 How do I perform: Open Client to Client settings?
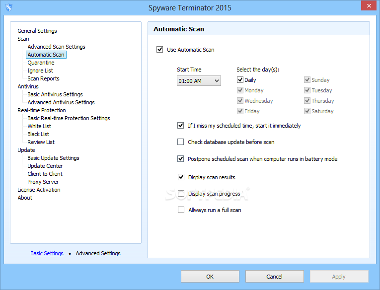click(45, 174)
